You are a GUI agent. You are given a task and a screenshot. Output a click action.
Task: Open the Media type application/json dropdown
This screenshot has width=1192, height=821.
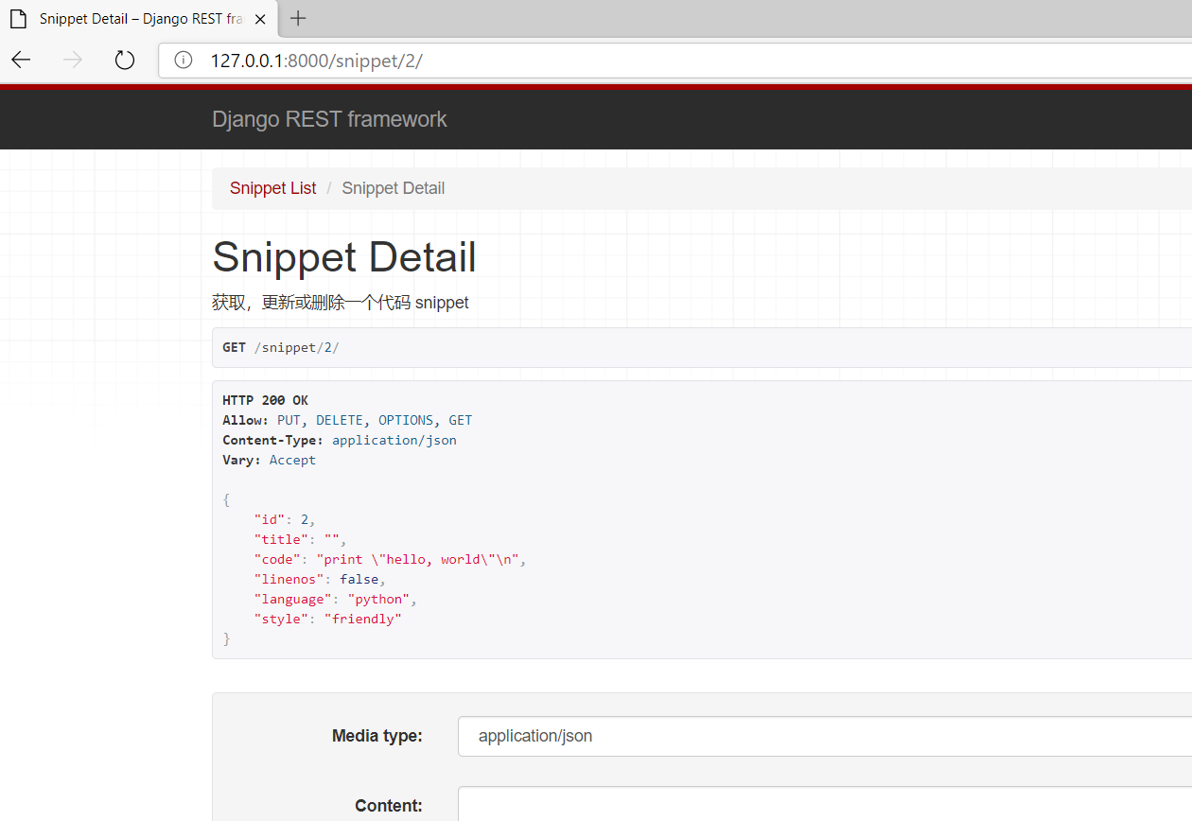[825, 736]
